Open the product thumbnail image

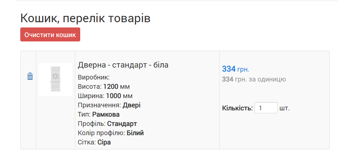56,79
